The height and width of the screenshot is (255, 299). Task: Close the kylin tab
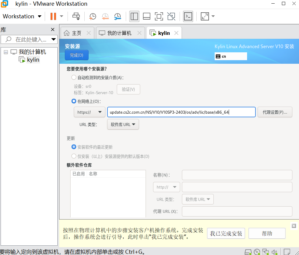[x=177, y=33]
